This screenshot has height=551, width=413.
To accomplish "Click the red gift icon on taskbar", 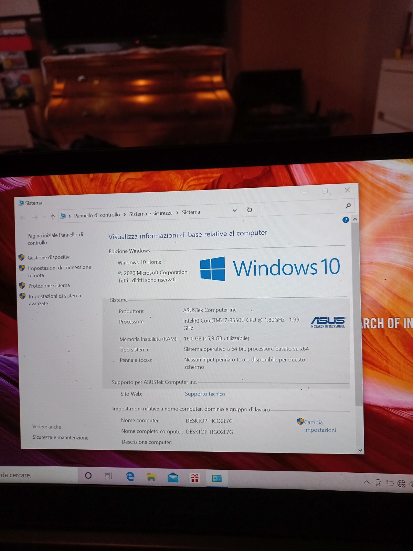I will coord(195,478).
